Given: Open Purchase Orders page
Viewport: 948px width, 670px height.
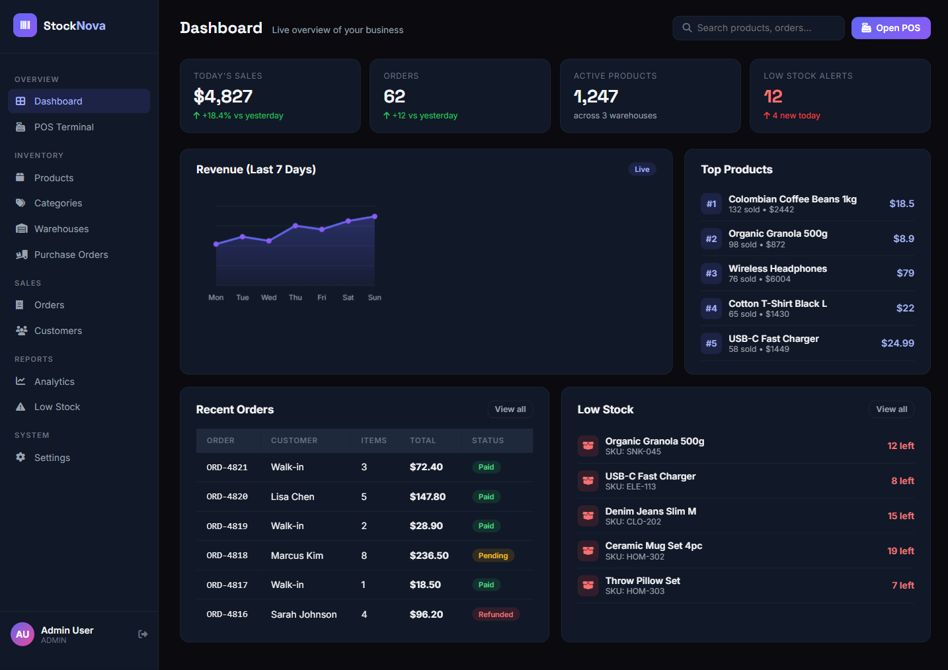Looking at the screenshot, I should pos(79,255).
